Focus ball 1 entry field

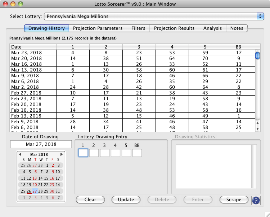[83, 153]
